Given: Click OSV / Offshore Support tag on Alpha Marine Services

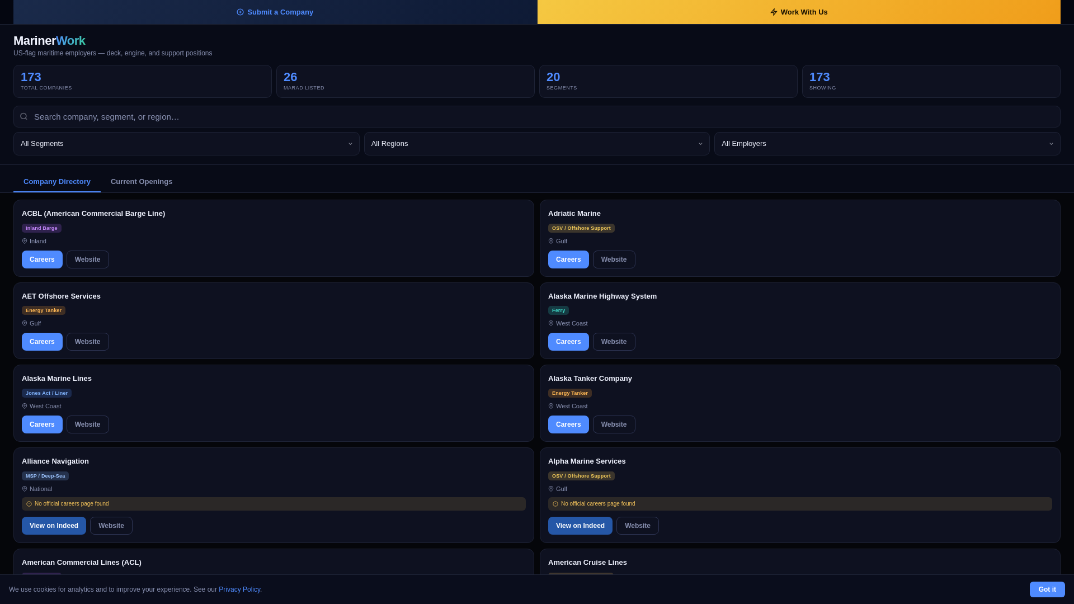Looking at the screenshot, I should pyautogui.click(x=581, y=476).
